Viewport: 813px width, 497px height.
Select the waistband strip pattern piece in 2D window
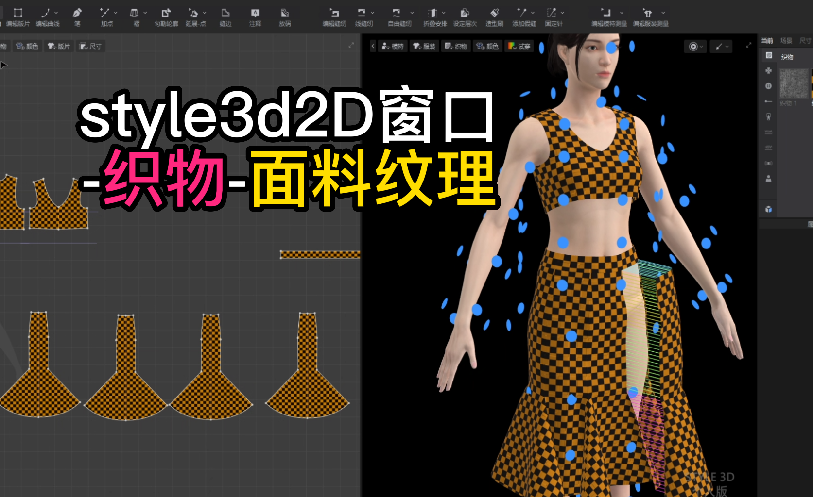point(320,254)
